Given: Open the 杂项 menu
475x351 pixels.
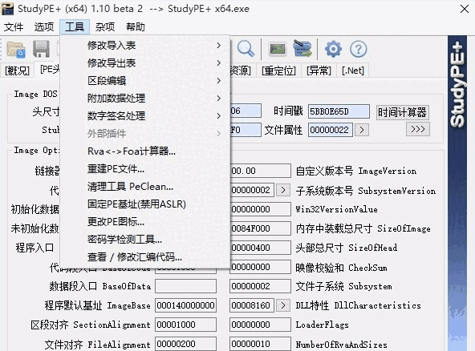Looking at the screenshot, I should 105,27.
